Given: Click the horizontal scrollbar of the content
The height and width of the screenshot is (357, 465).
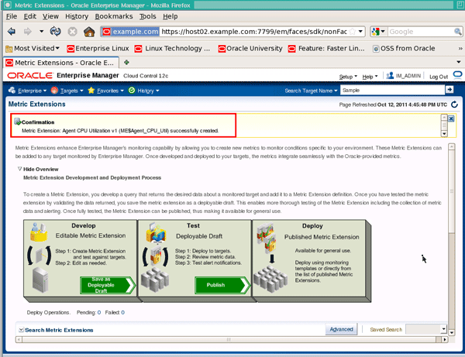Looking at the screenshot, I should point(232,339).
